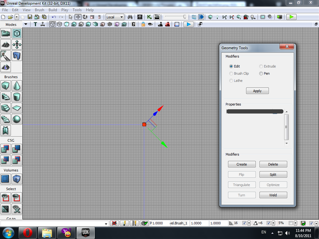Apply CSG Subtract operation
Screen dimensions: 319x239
tap(17, 149)
